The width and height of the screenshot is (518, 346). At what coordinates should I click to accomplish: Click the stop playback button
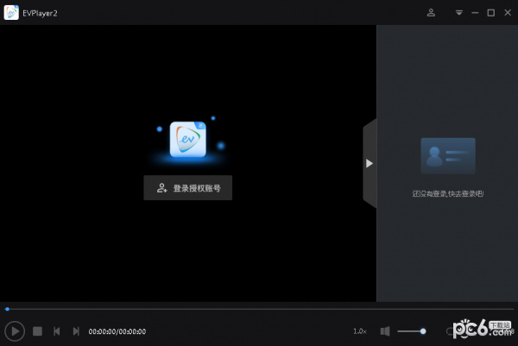[37, 331]
